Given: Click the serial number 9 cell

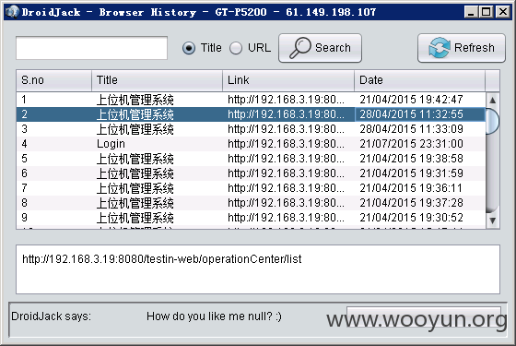Looking at the screenshot, I should (53, 218).
